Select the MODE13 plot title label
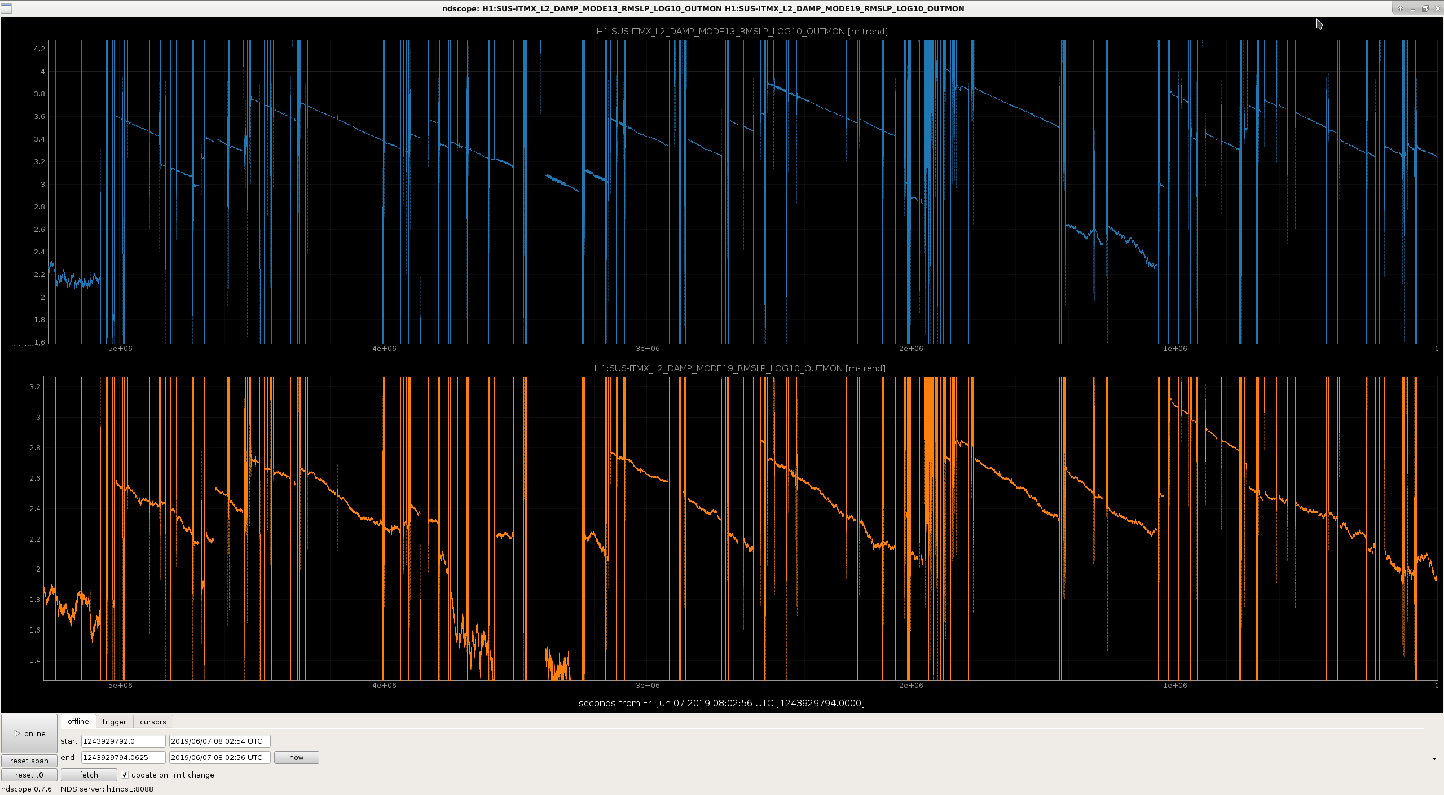 point(742,32)
